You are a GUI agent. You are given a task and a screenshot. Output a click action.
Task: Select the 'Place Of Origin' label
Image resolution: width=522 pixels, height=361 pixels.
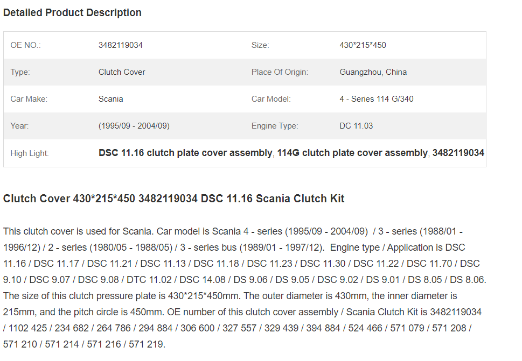point(280,72)
